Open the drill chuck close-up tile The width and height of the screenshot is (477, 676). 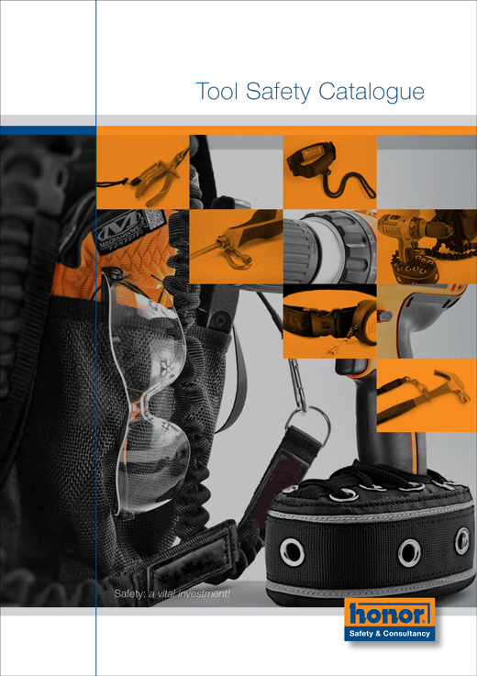click(x=330, y=247)
